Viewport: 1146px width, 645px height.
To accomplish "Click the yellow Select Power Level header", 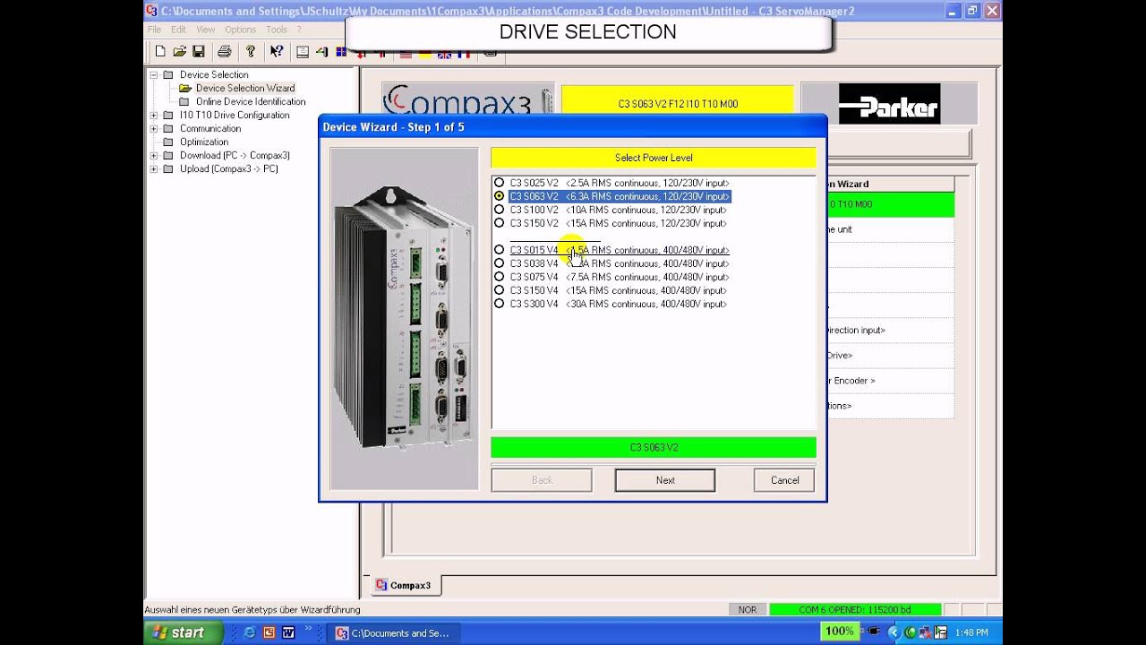I will click(x=654, y=158).
